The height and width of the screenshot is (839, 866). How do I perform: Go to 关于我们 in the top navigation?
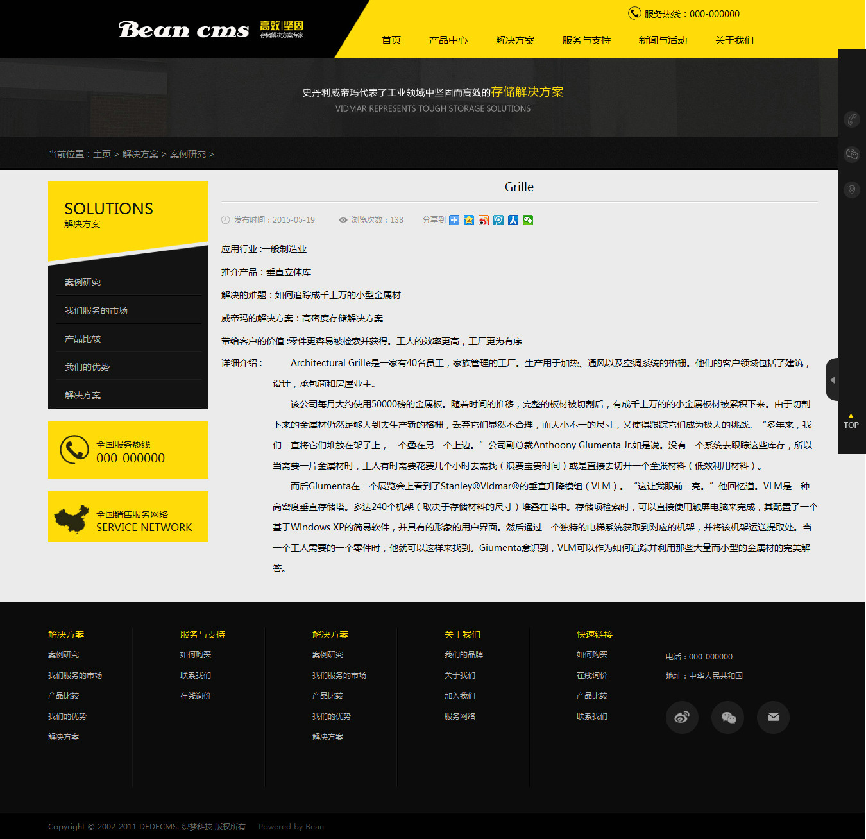[x=734, y=40]
